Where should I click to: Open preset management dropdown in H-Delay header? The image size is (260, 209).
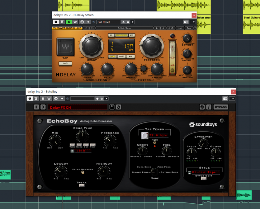(132, 22)
